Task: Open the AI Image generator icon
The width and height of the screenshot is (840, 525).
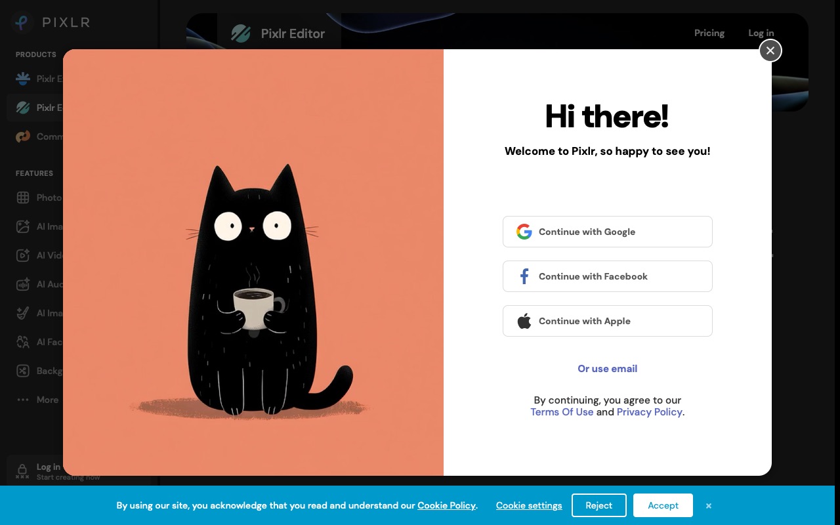Action: click(23, 226)
